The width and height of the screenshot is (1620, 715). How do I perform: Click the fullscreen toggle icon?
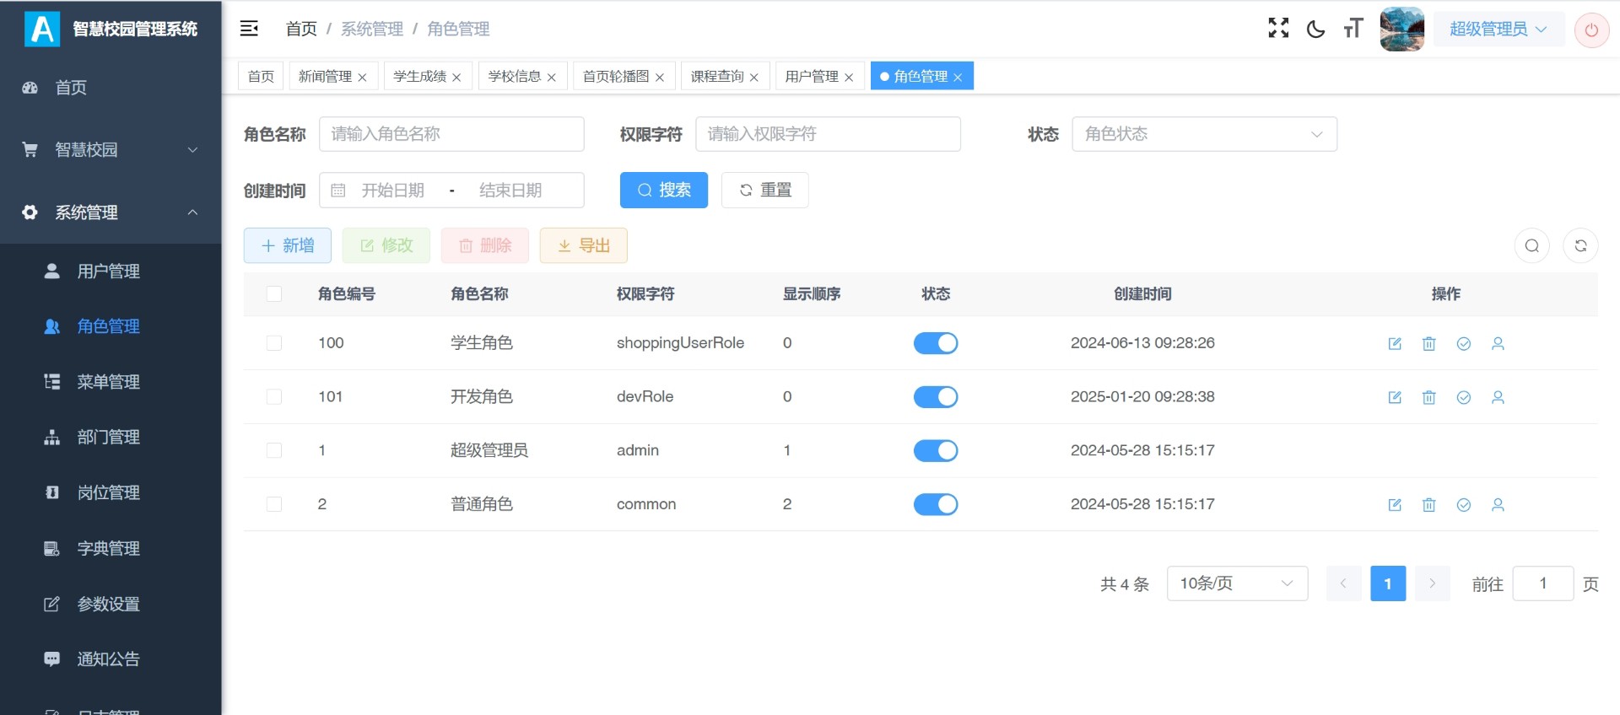click(1278, 29)
